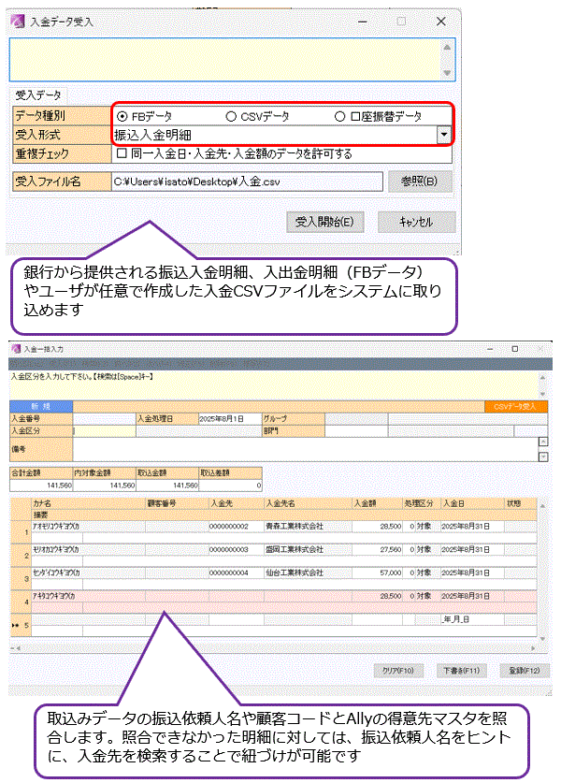Click the 入金番号 input field
Image resolution: width=561 pixels, height=783 pixels.
tap(105, 418)
